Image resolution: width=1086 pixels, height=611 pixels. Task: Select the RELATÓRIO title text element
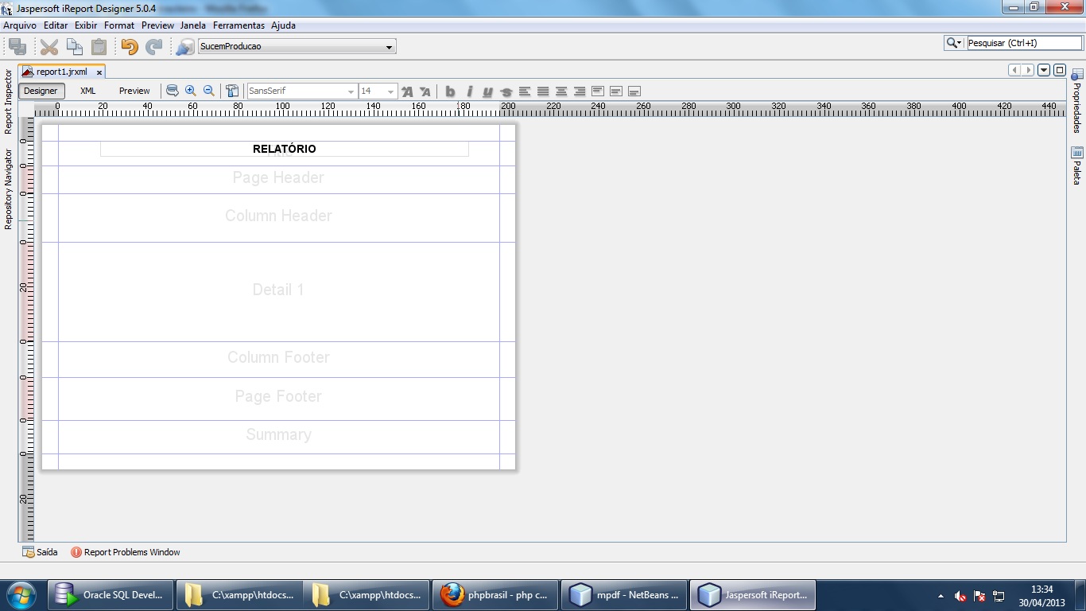284,149
